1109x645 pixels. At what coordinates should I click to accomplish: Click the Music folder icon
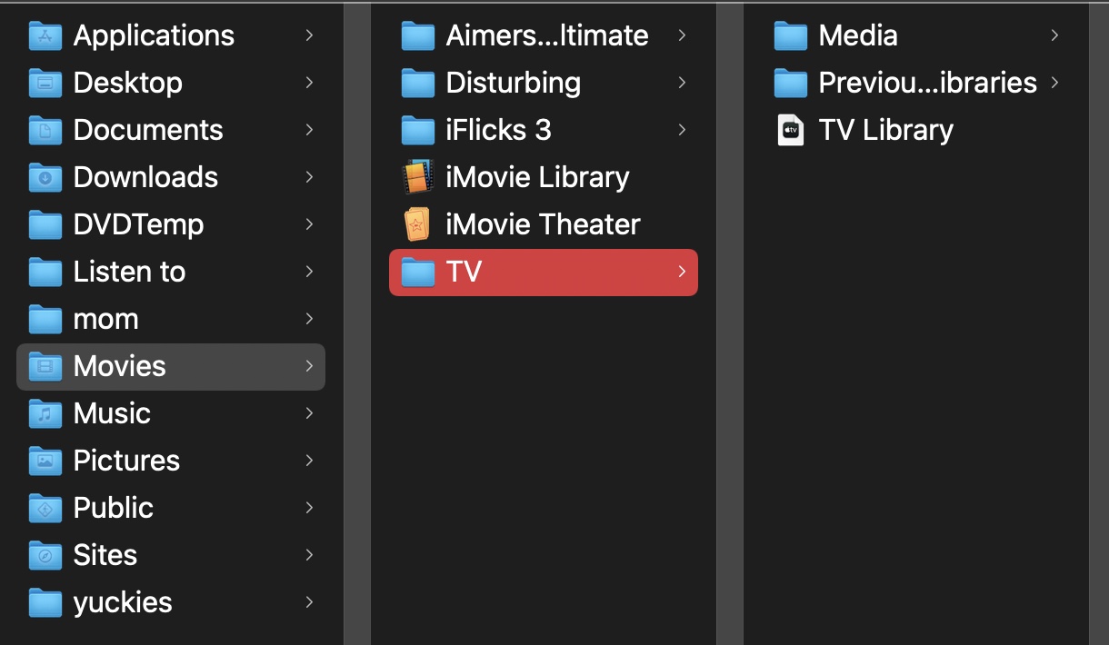click(x=45, y=413)
